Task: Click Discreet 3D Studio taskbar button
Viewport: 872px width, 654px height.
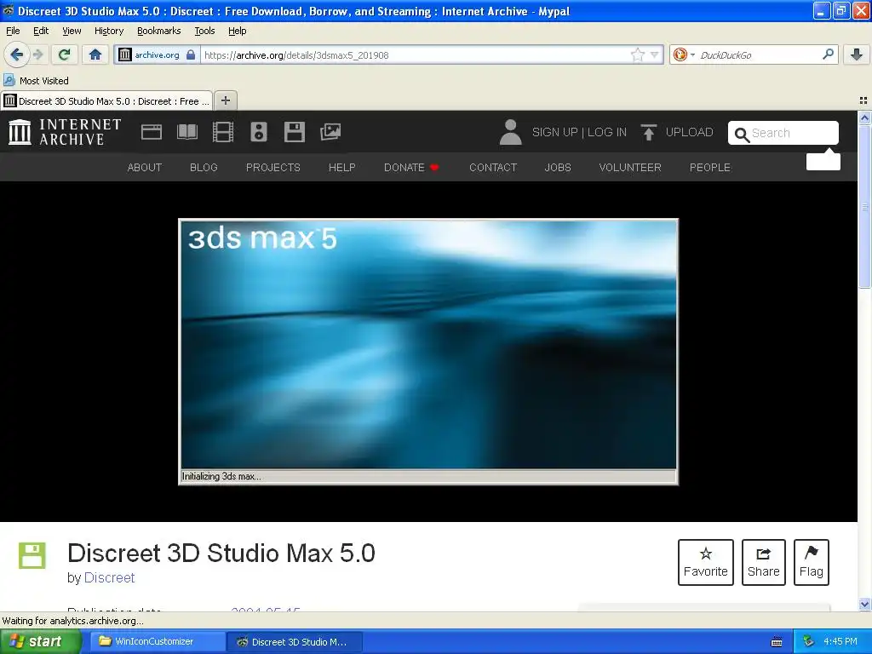Action: (295, 642)
